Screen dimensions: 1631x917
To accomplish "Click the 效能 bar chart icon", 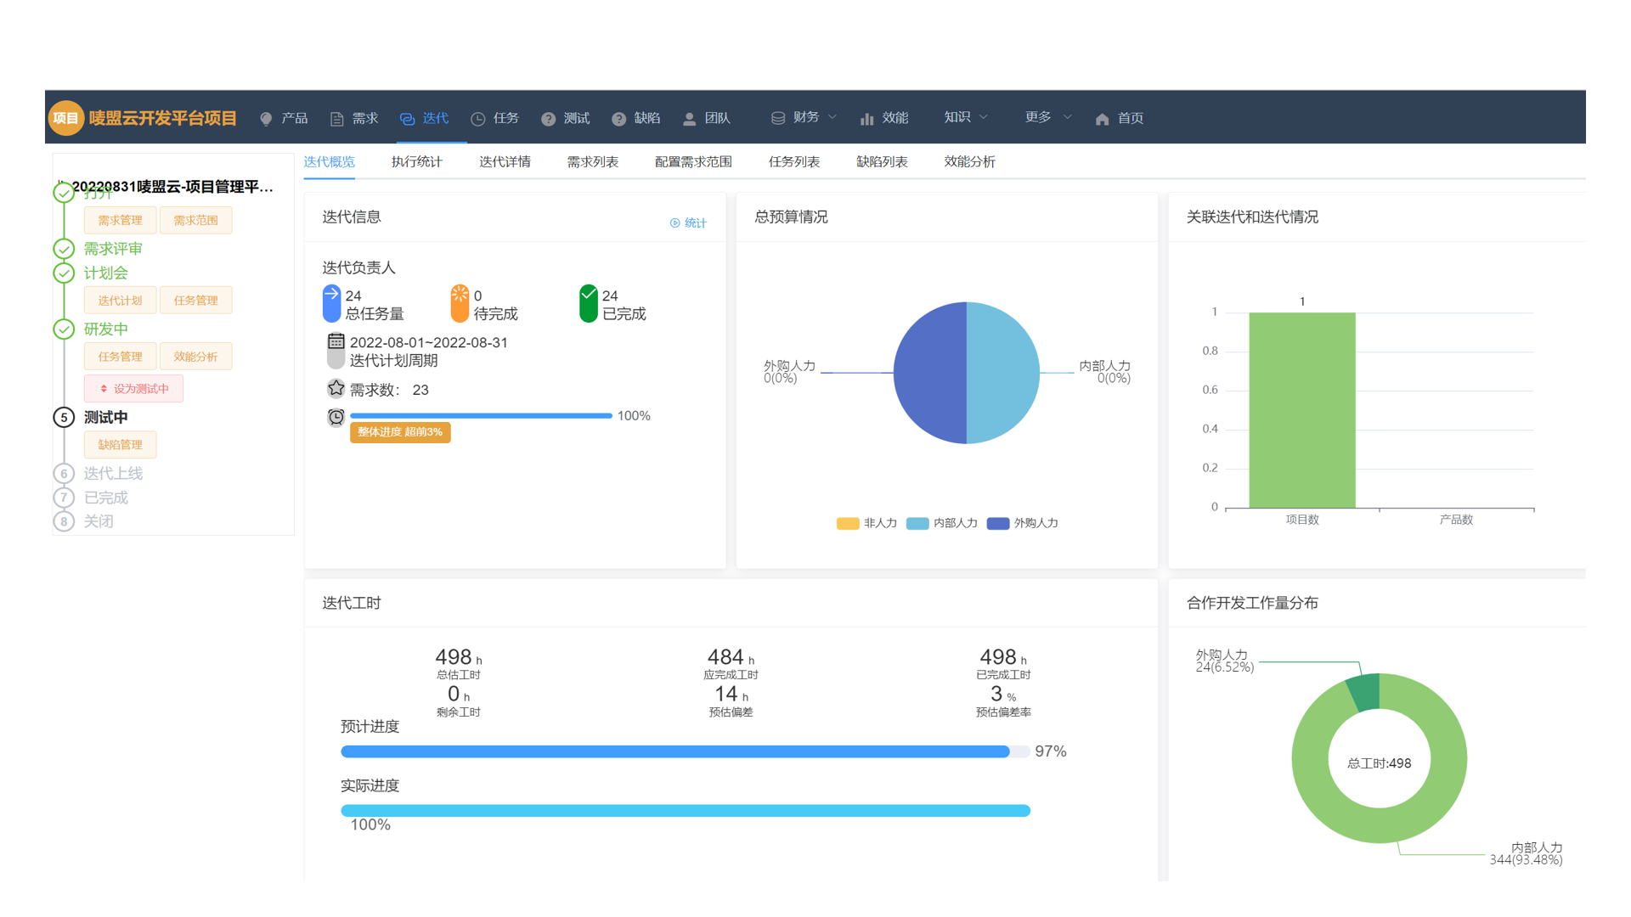I will (866, 119).
